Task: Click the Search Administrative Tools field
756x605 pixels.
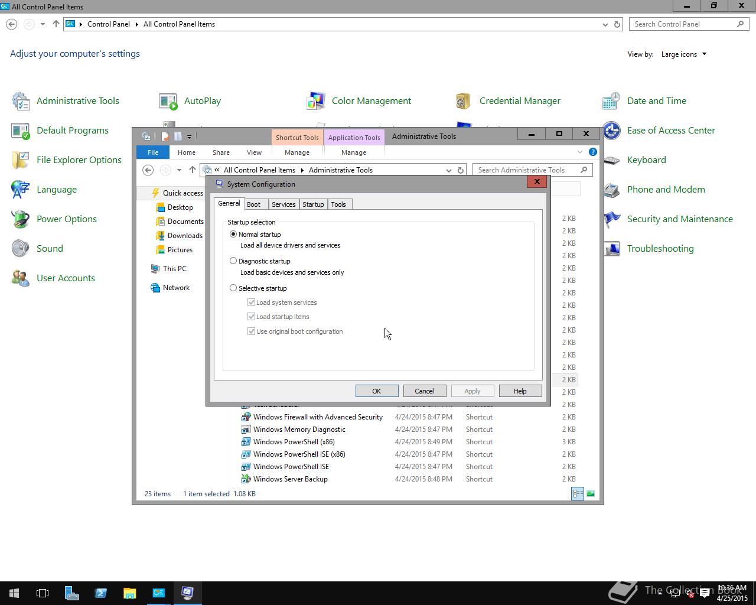Action: click(x=532, y=170)
